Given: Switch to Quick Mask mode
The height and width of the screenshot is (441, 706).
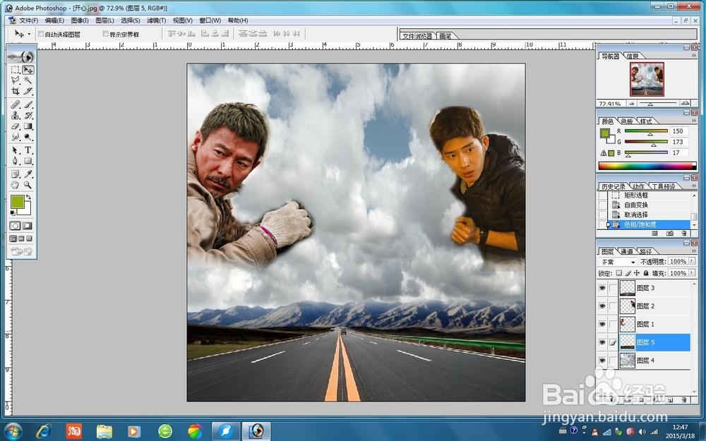Looking at the screenshot, I should click(x=28, y=226).
